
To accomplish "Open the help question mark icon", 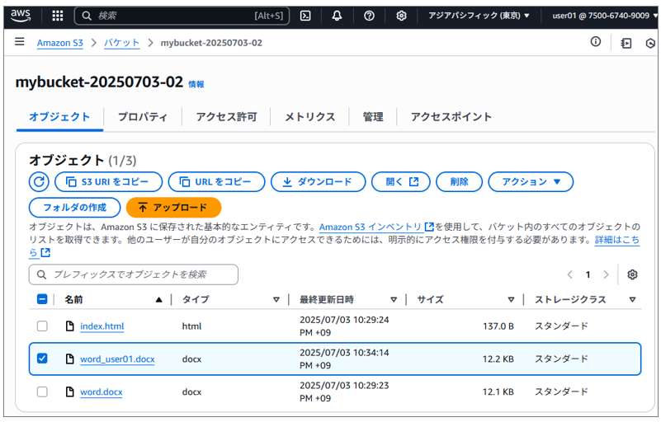I will click(x=369, y=16).
